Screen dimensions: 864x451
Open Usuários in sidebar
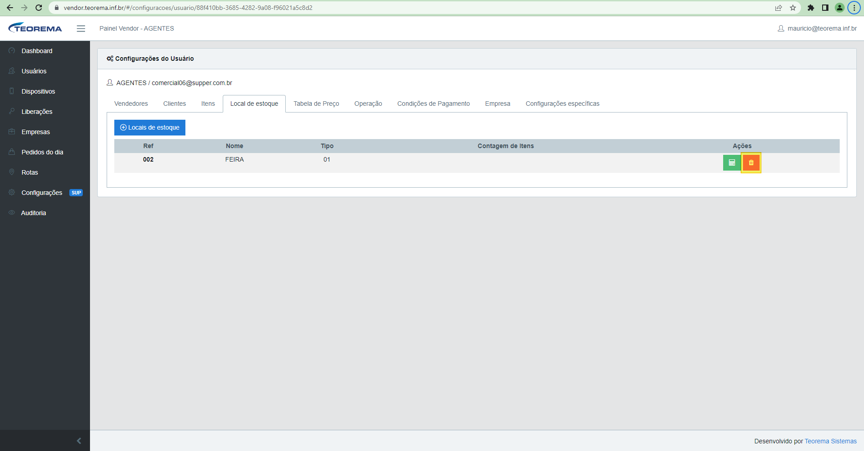45,71
